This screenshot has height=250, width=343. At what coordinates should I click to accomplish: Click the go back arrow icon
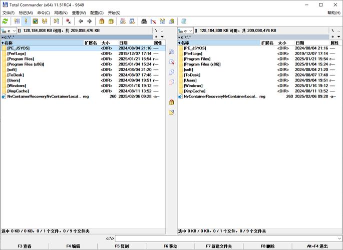[81, 21]
